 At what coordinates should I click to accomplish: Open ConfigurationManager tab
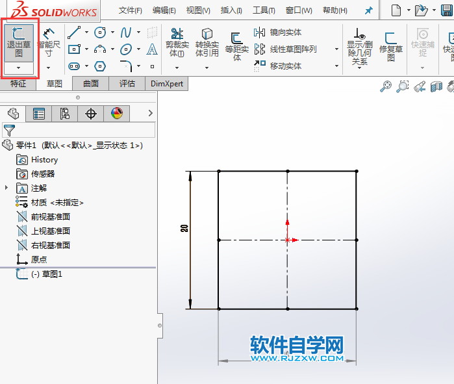point(64,114)
